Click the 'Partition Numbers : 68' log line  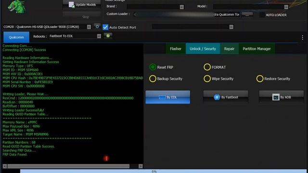pos(19,142)
